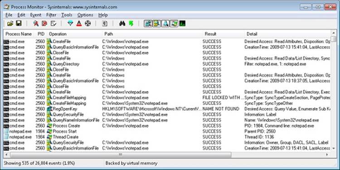This screenshot has width=340, height=170.
Task: Sort by the Result column header
Action: (223, 34)
